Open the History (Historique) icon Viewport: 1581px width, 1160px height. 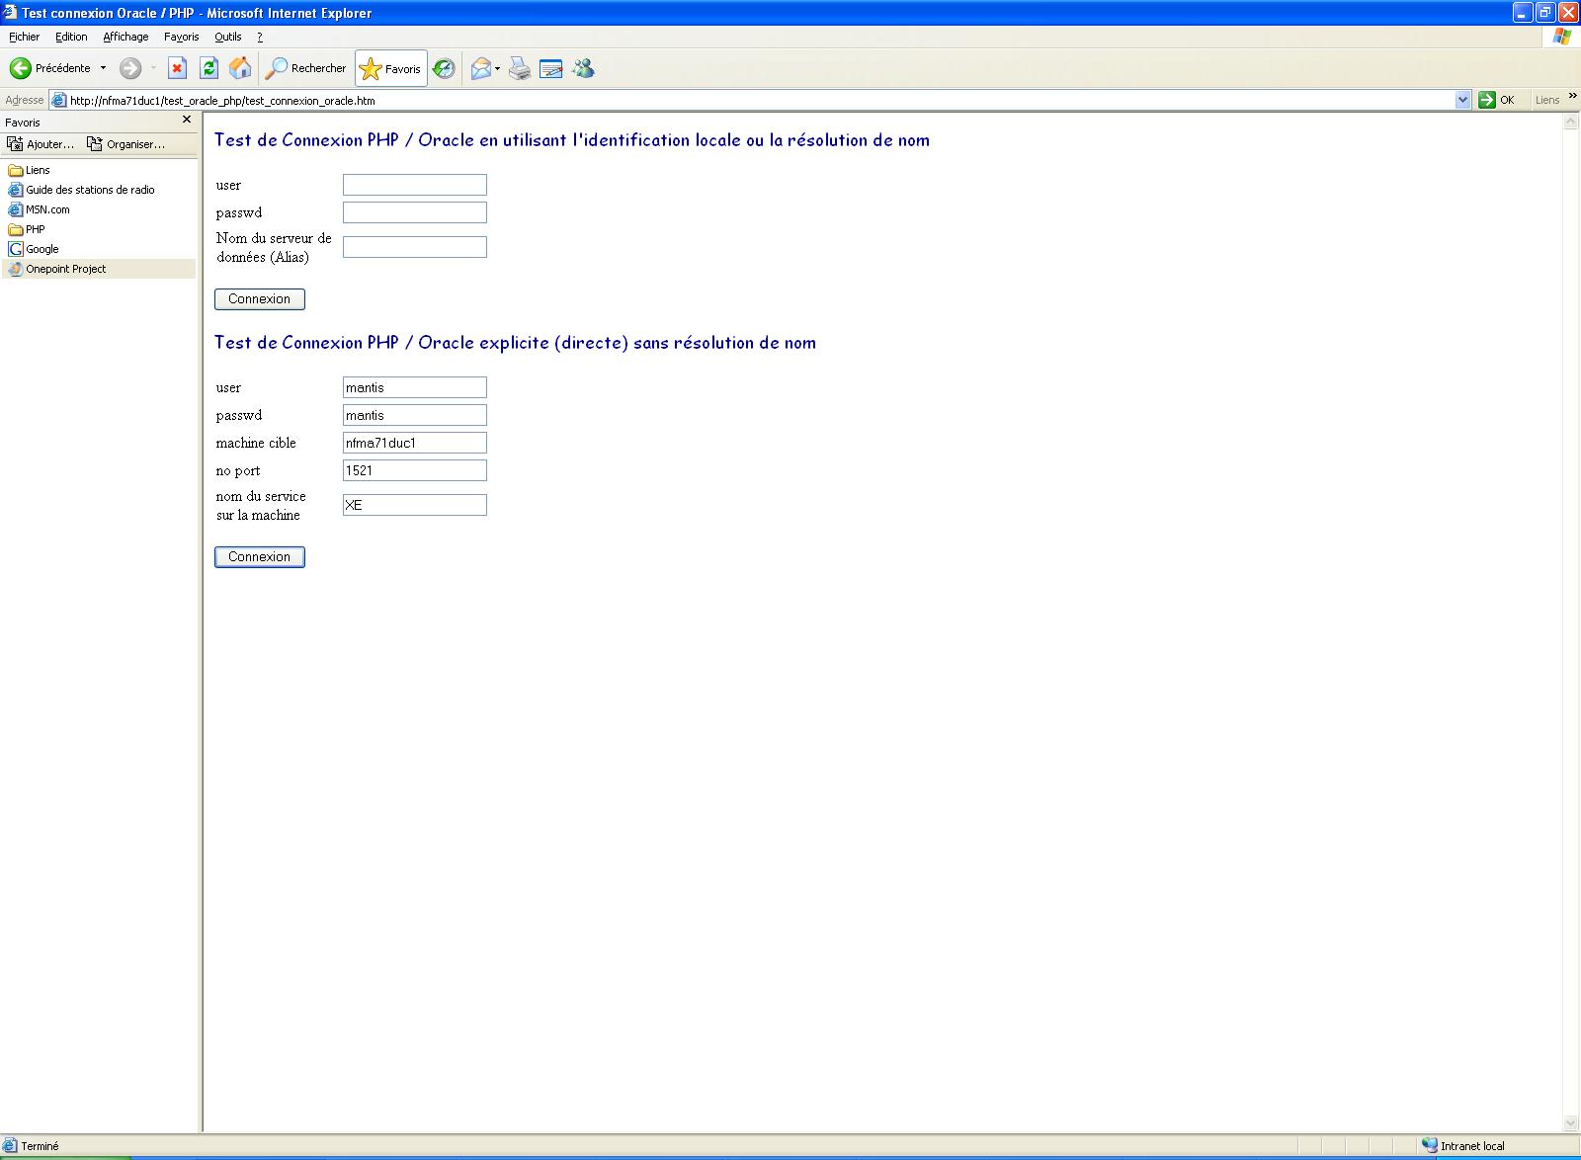pyautogui.click(x=445, y=68)
